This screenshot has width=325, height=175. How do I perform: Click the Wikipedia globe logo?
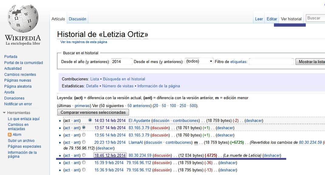[23, 19]
